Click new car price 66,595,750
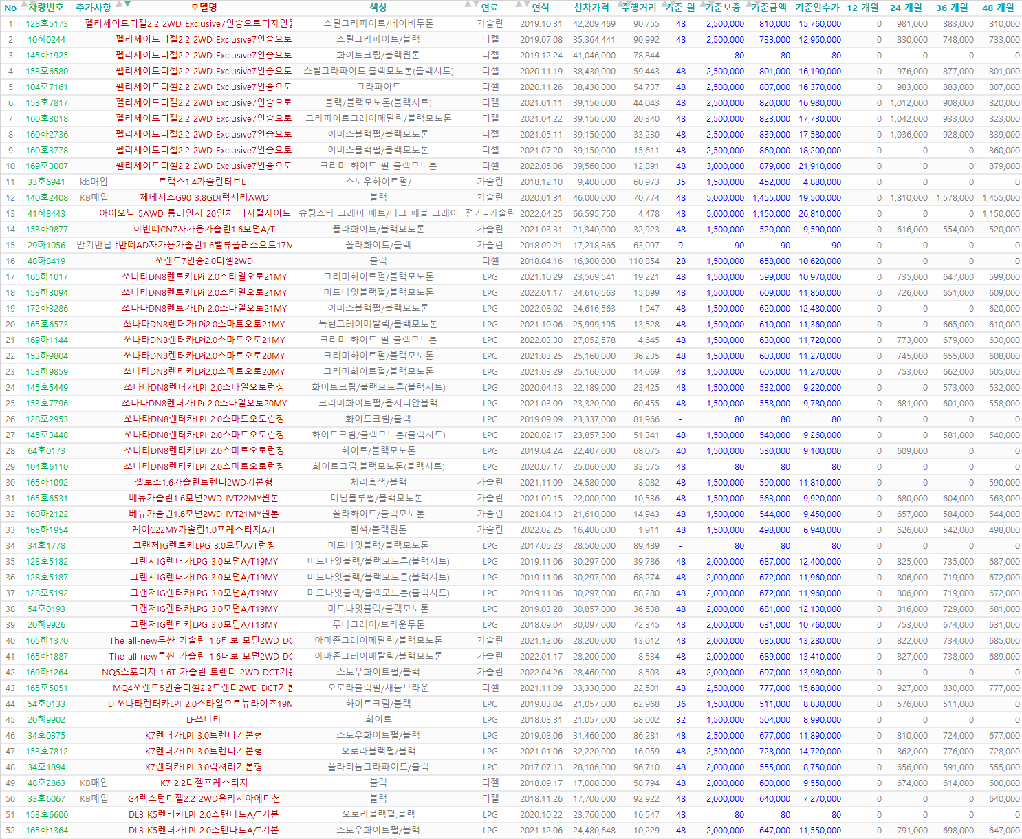Viewport: 1022px width, 839px height. tap(594, 213)
